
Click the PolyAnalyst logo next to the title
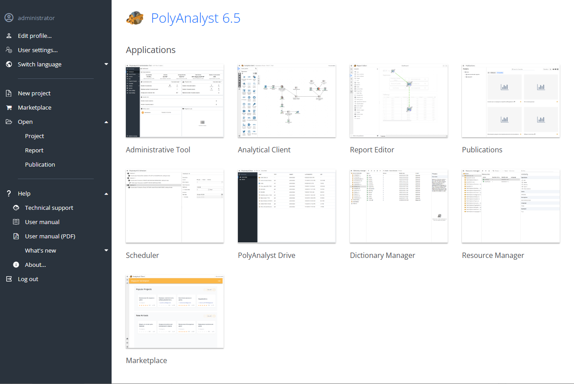pos(135,18)
